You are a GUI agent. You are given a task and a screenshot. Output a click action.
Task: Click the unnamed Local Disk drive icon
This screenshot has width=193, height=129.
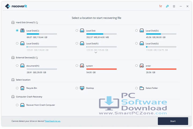[x=82, y=30]
